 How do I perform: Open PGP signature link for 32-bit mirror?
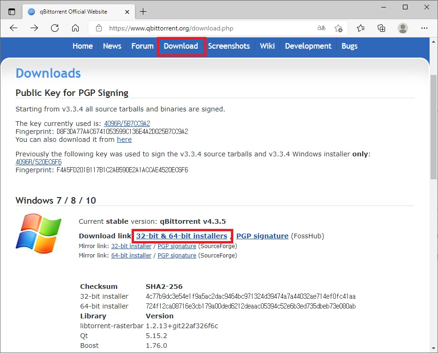177,246
